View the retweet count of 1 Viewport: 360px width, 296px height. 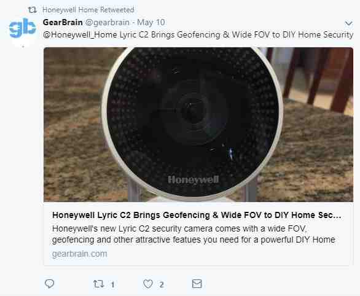point(112,285)
